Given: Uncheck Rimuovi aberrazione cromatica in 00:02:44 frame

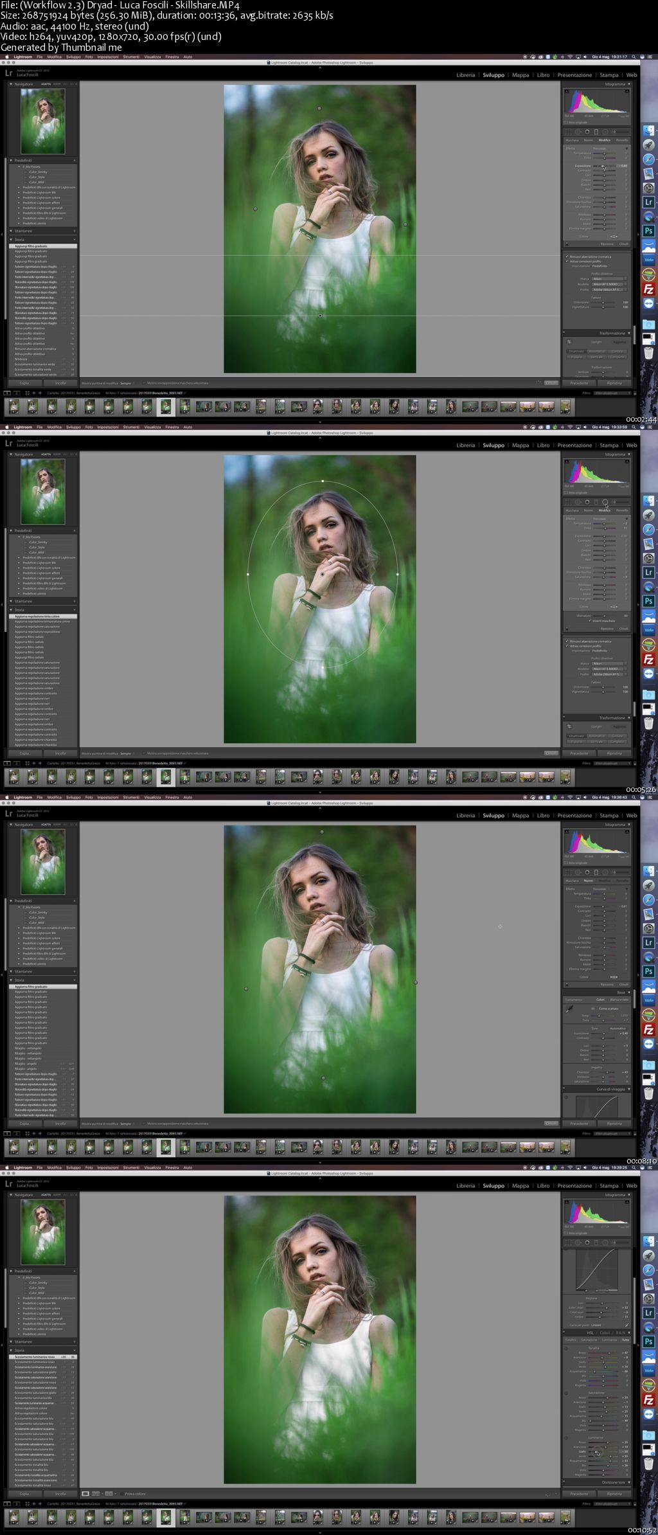Looking at the screenshot, I should point(567,257).
